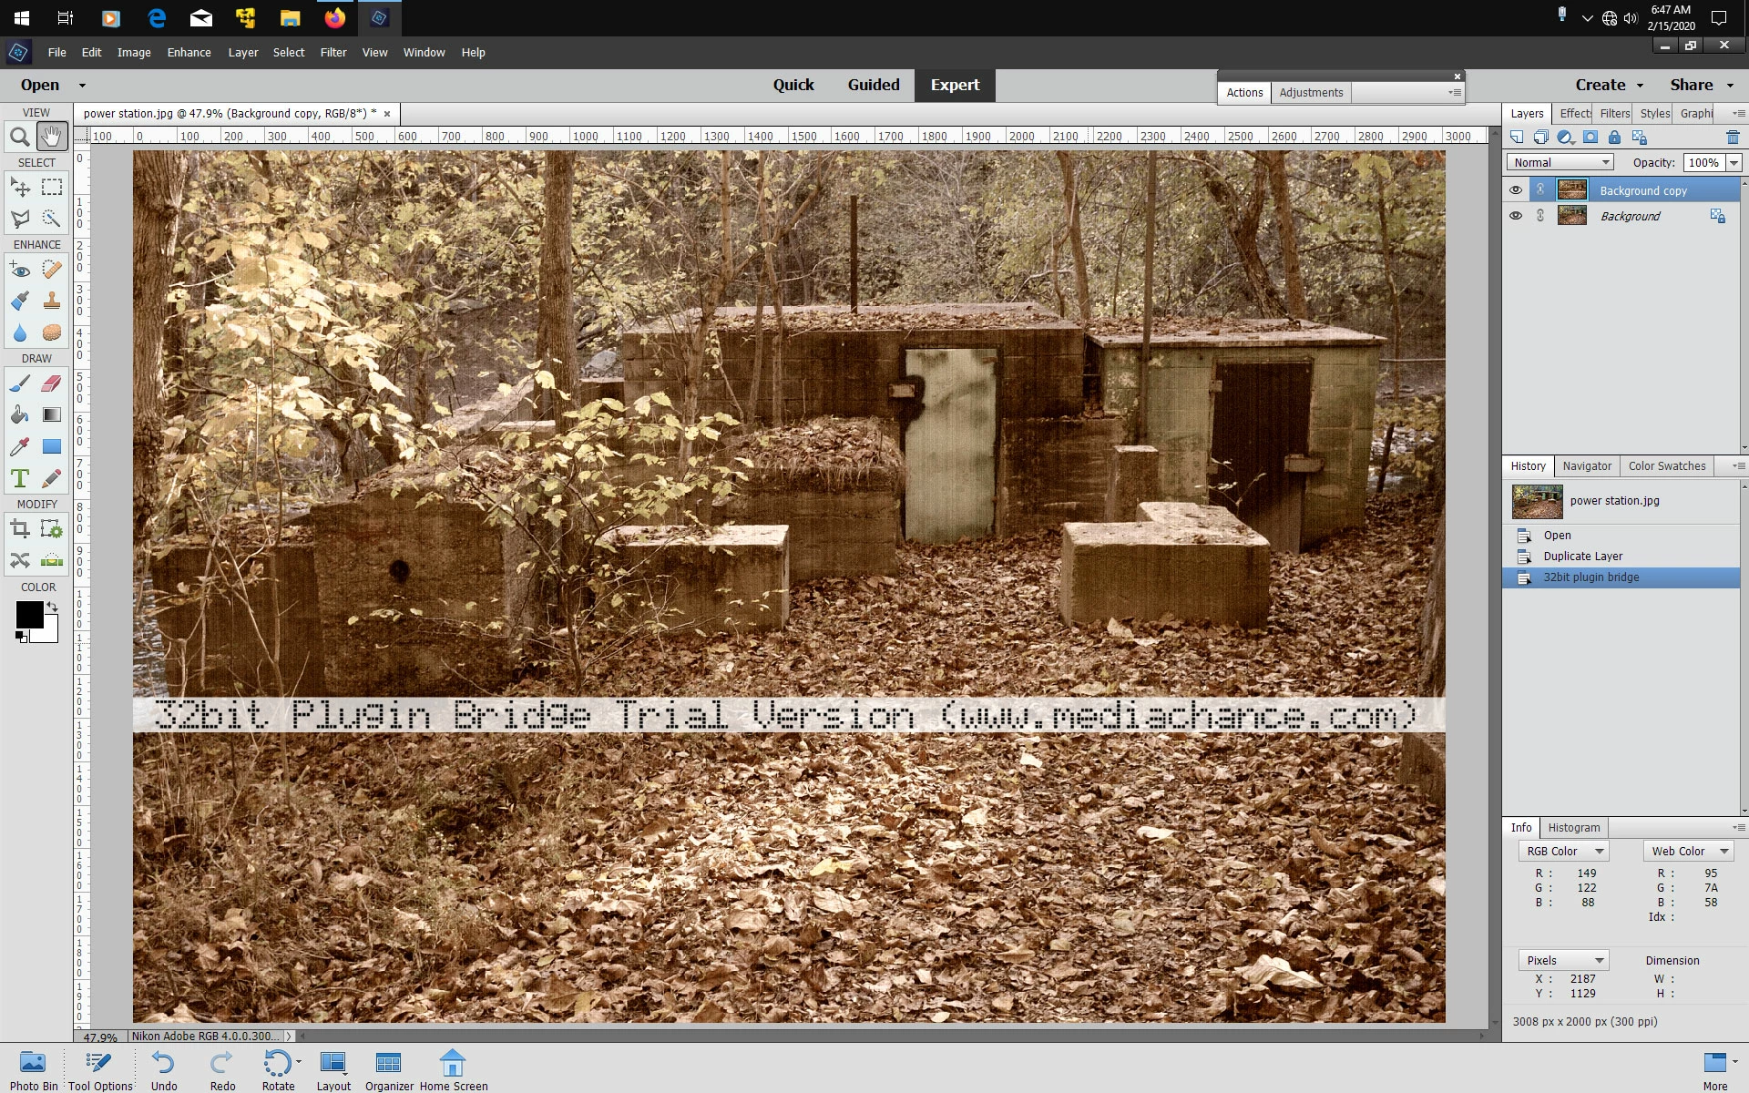Viewport: 1749px width, 1093px height.
Task: Select the Eyedropper tool
Action: (x=19, y=446)
